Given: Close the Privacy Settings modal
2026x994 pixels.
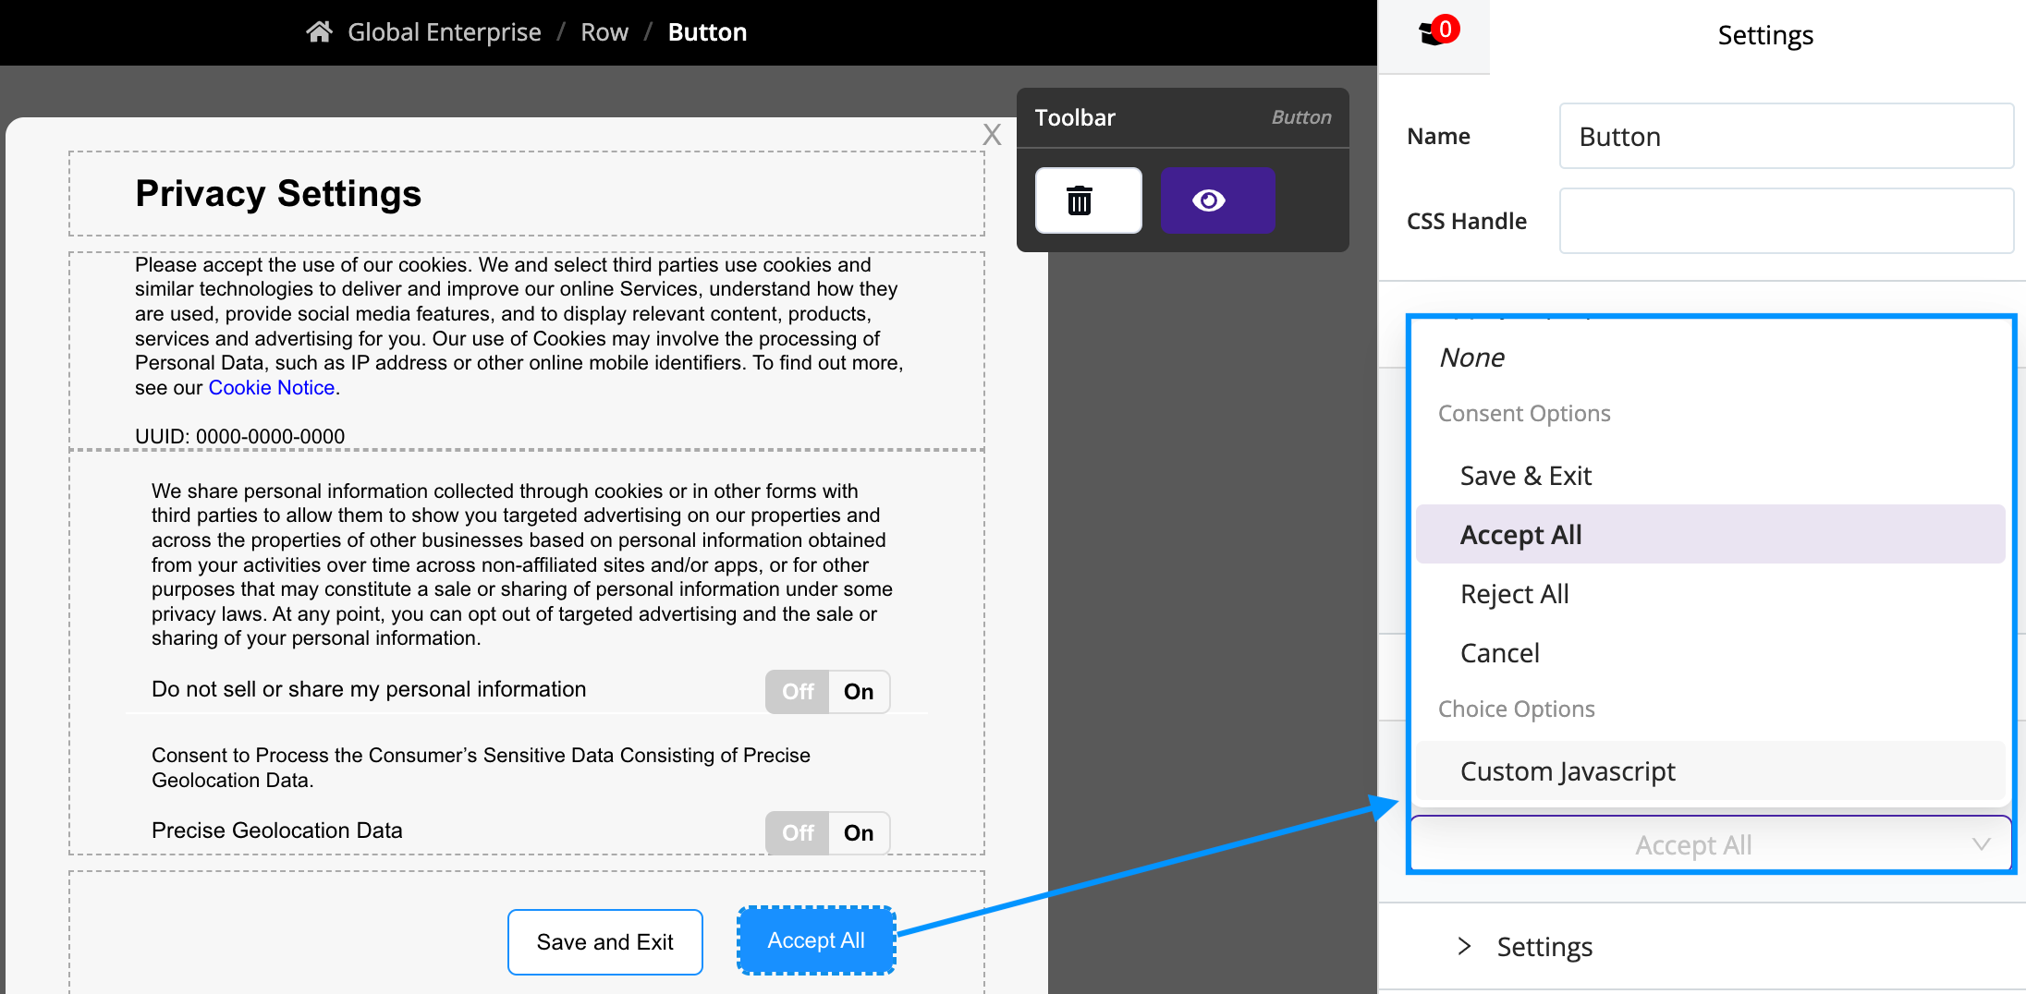Looking at the screenshot, I should click(x=992, y=134).
